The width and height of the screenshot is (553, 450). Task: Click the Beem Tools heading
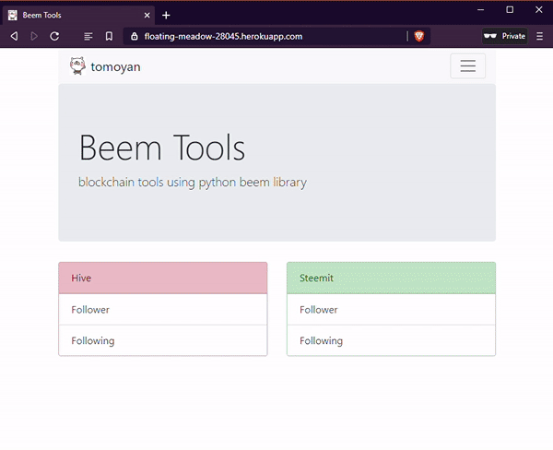[x=162, y=148]
